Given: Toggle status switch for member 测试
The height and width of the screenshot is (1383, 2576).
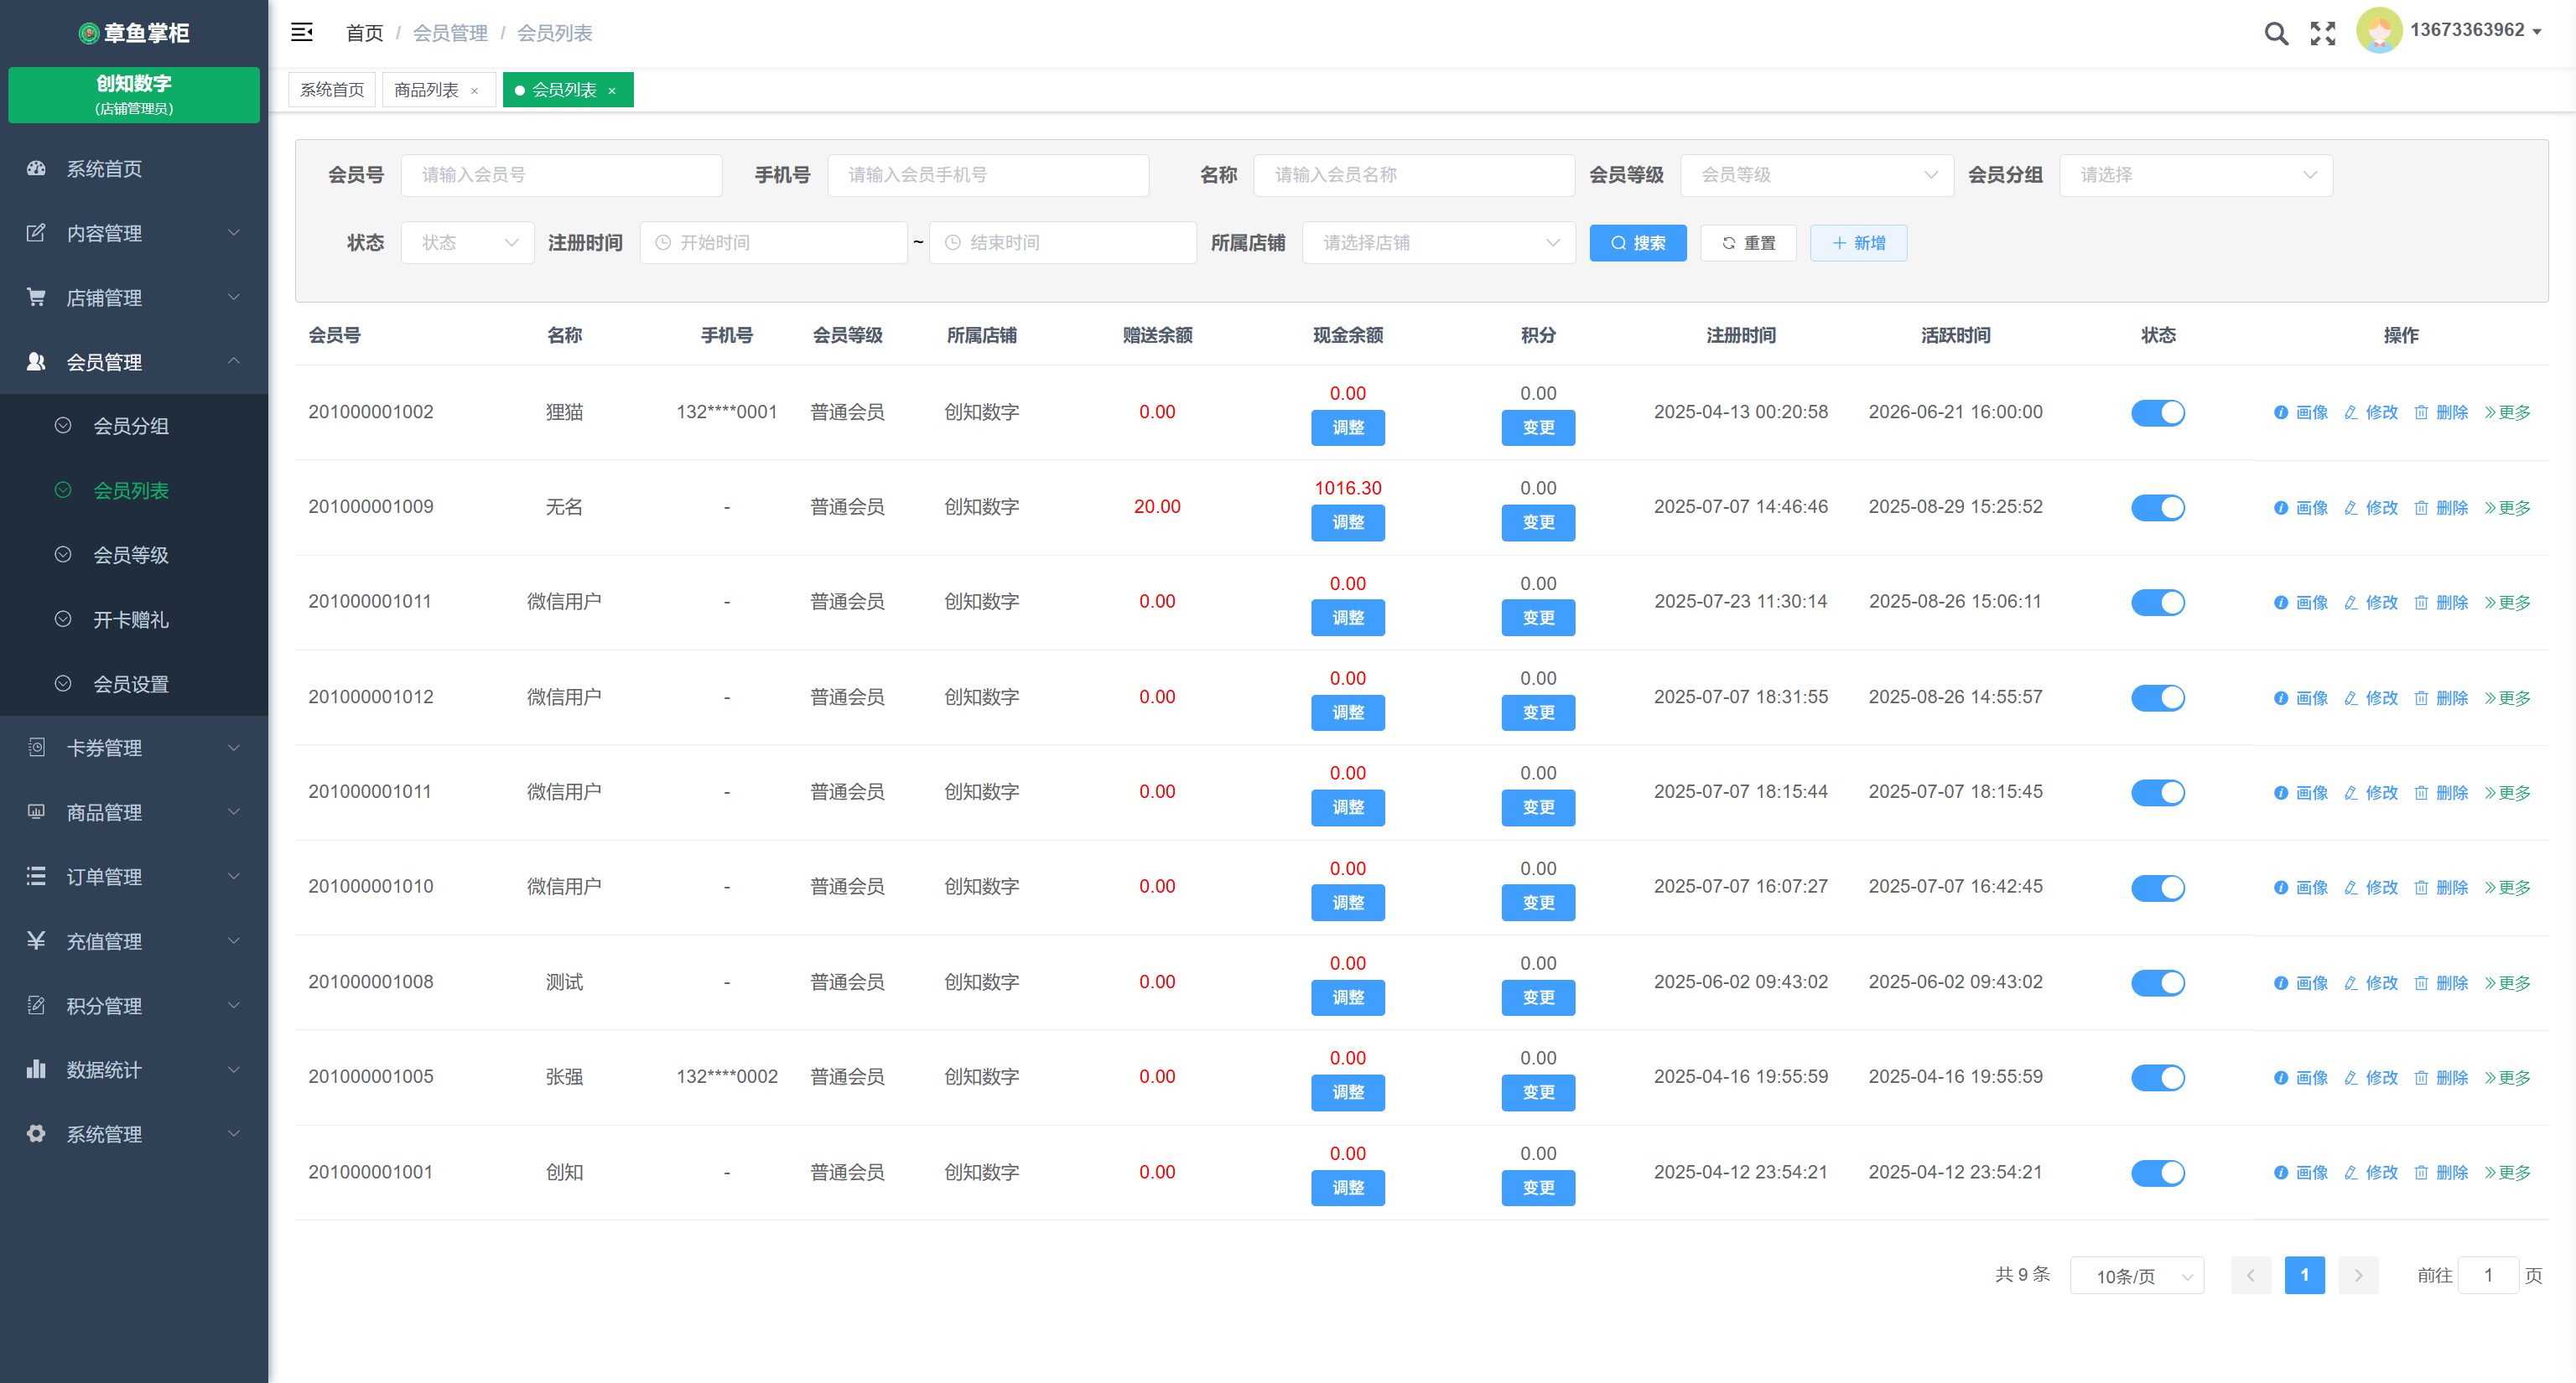Looking at the screenshot, I should [2158, 982].
